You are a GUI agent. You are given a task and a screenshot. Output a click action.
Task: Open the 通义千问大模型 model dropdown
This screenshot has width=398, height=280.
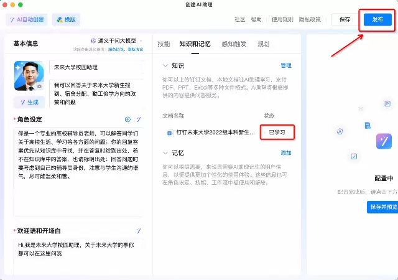pos(116,40)
